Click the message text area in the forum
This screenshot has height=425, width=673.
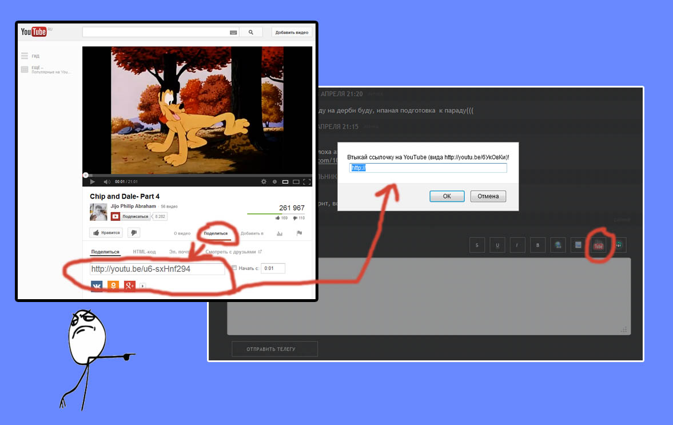(429, 296)
